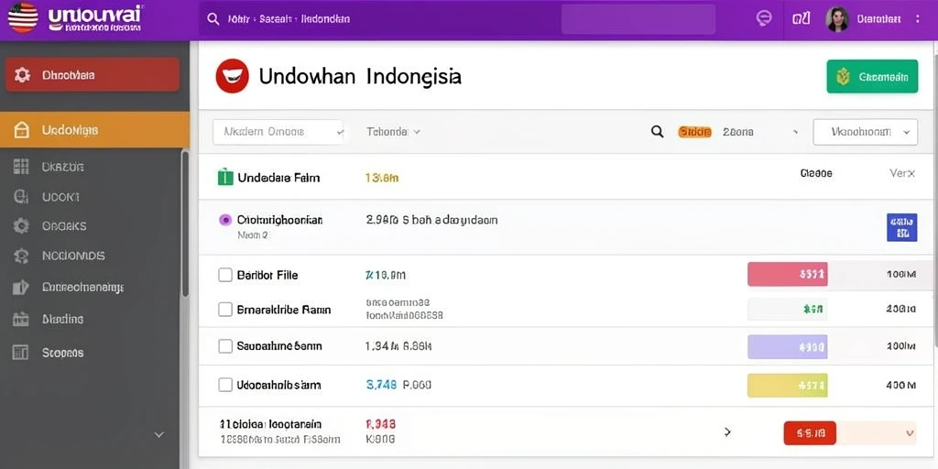Click the flag icon beside Enneocineneiqs
The width and height of the screenshot is (938, 469).
coord(21,287)
